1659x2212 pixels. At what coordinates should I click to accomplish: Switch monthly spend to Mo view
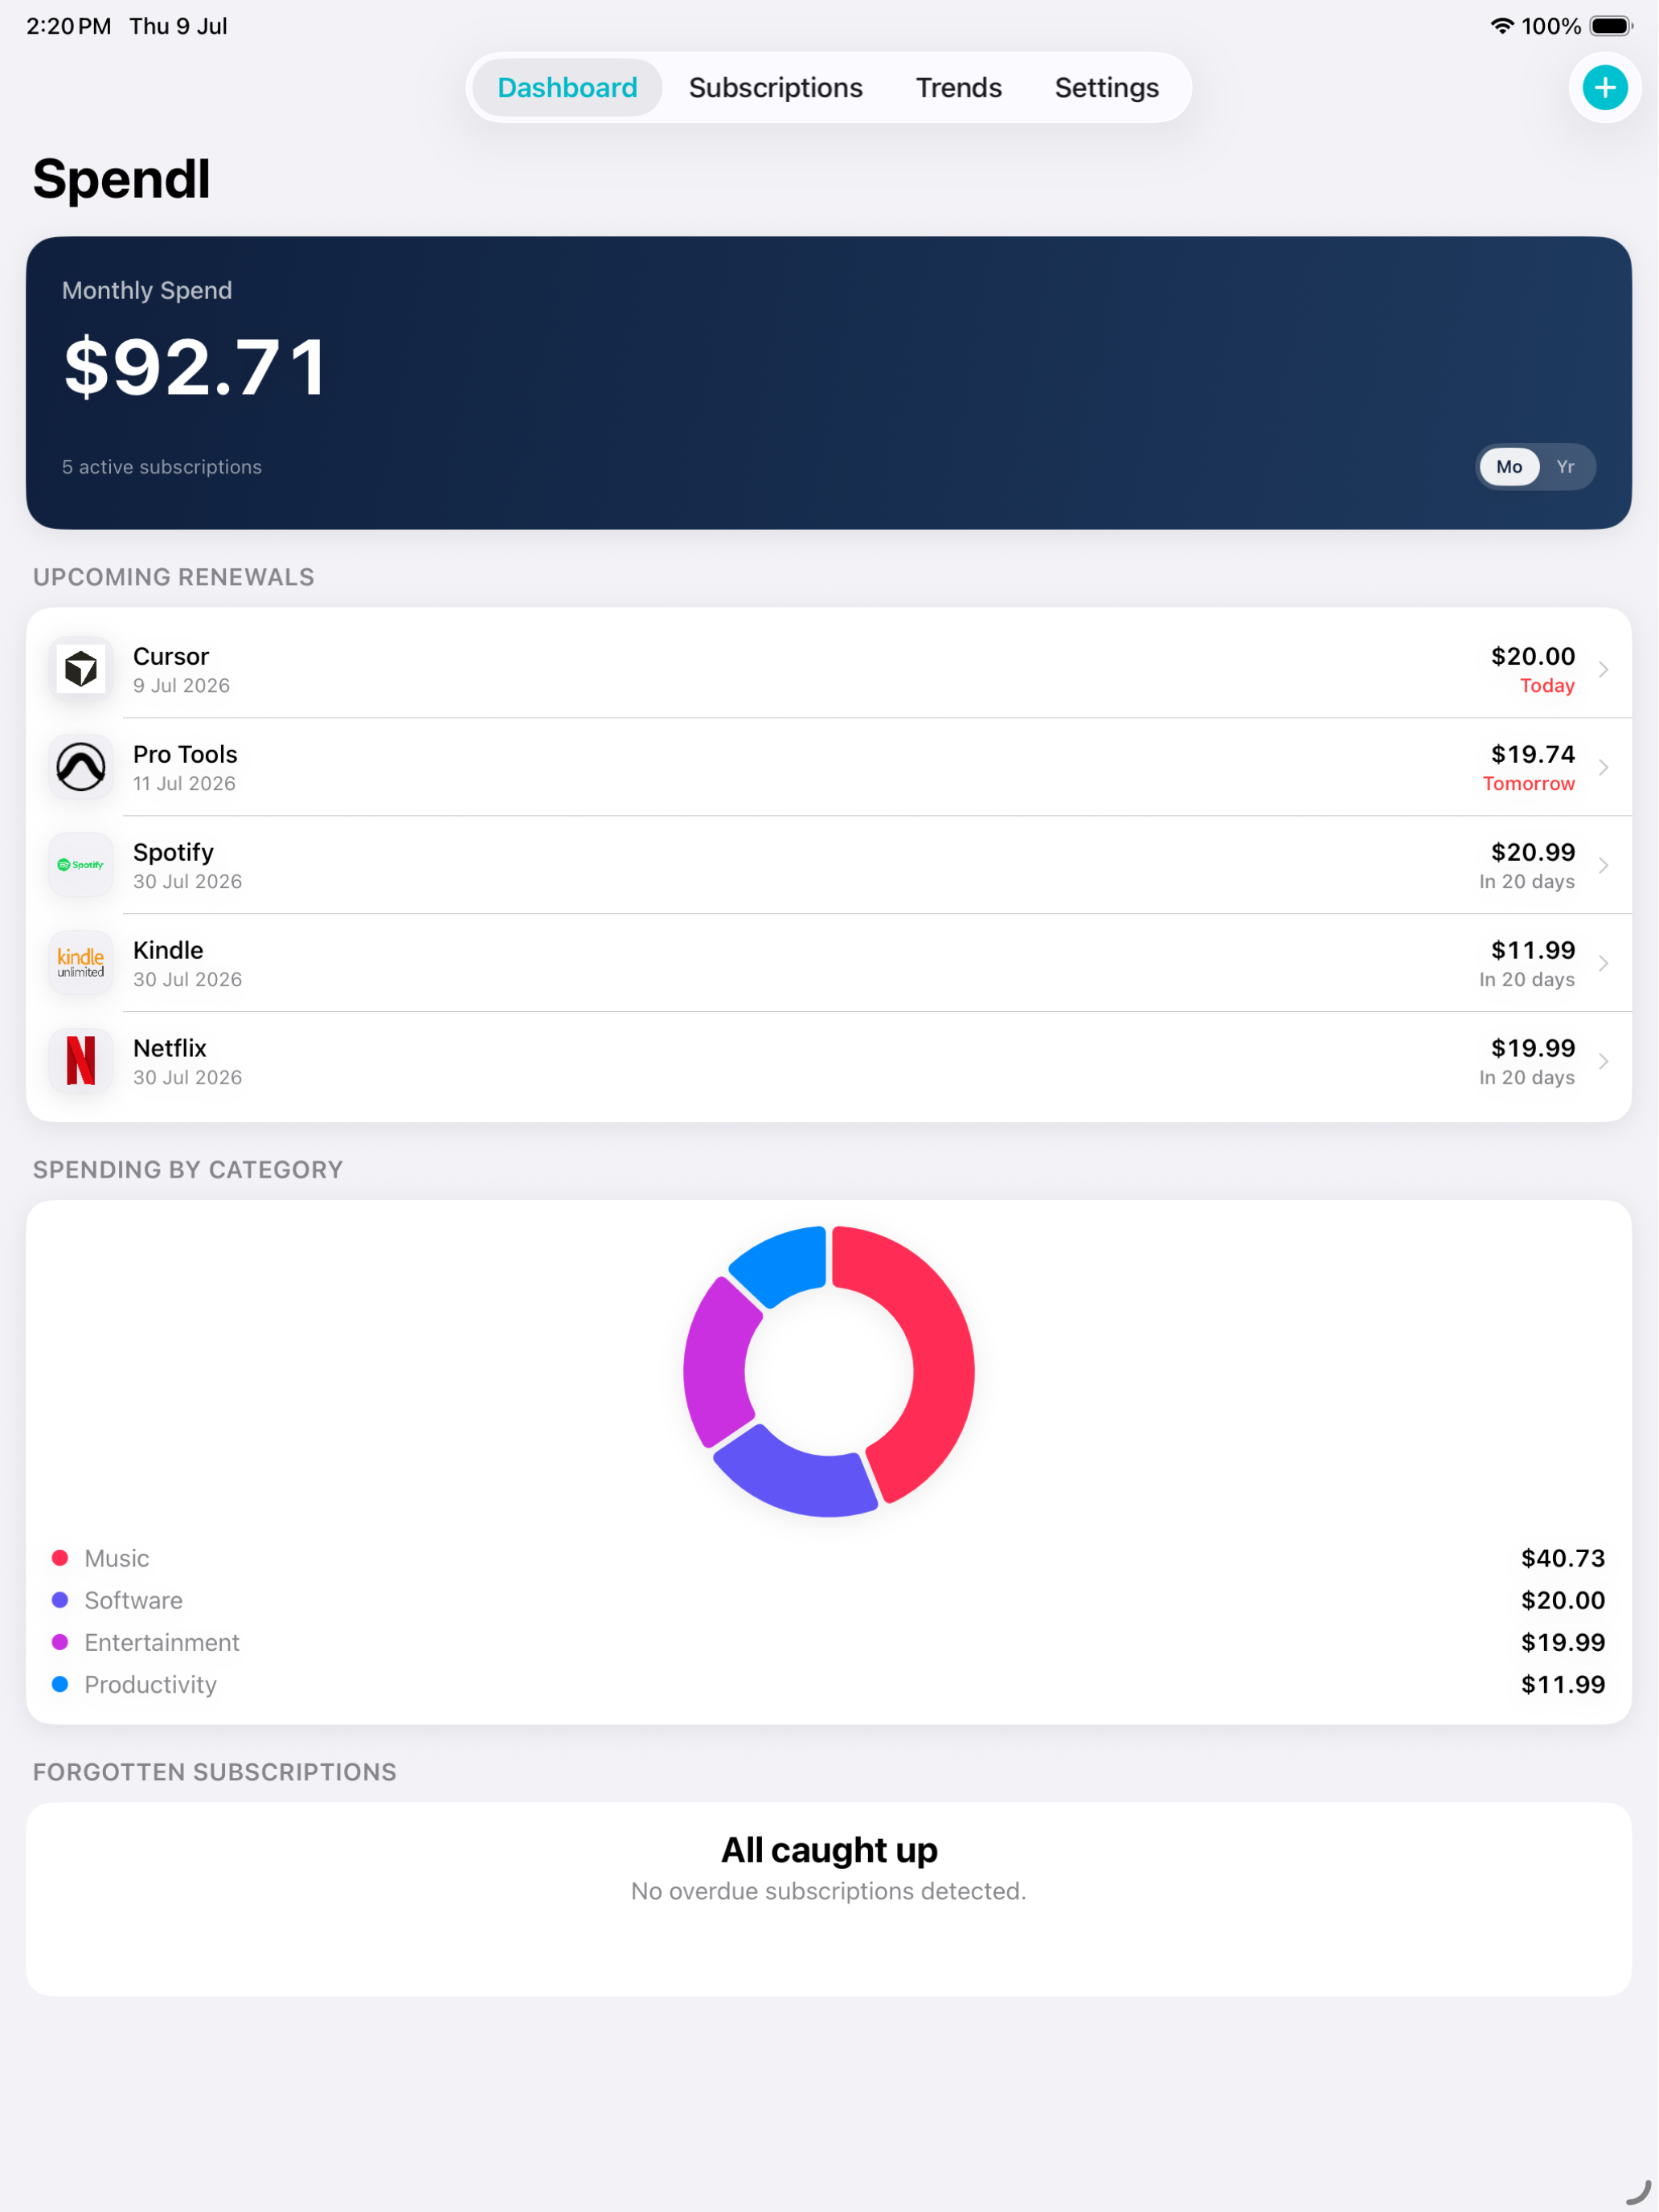[1509, 467]
